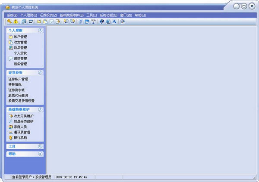Expand the 帮助 sidebar panel with its chevron
The image size is (259, 182).
point(40,154)
